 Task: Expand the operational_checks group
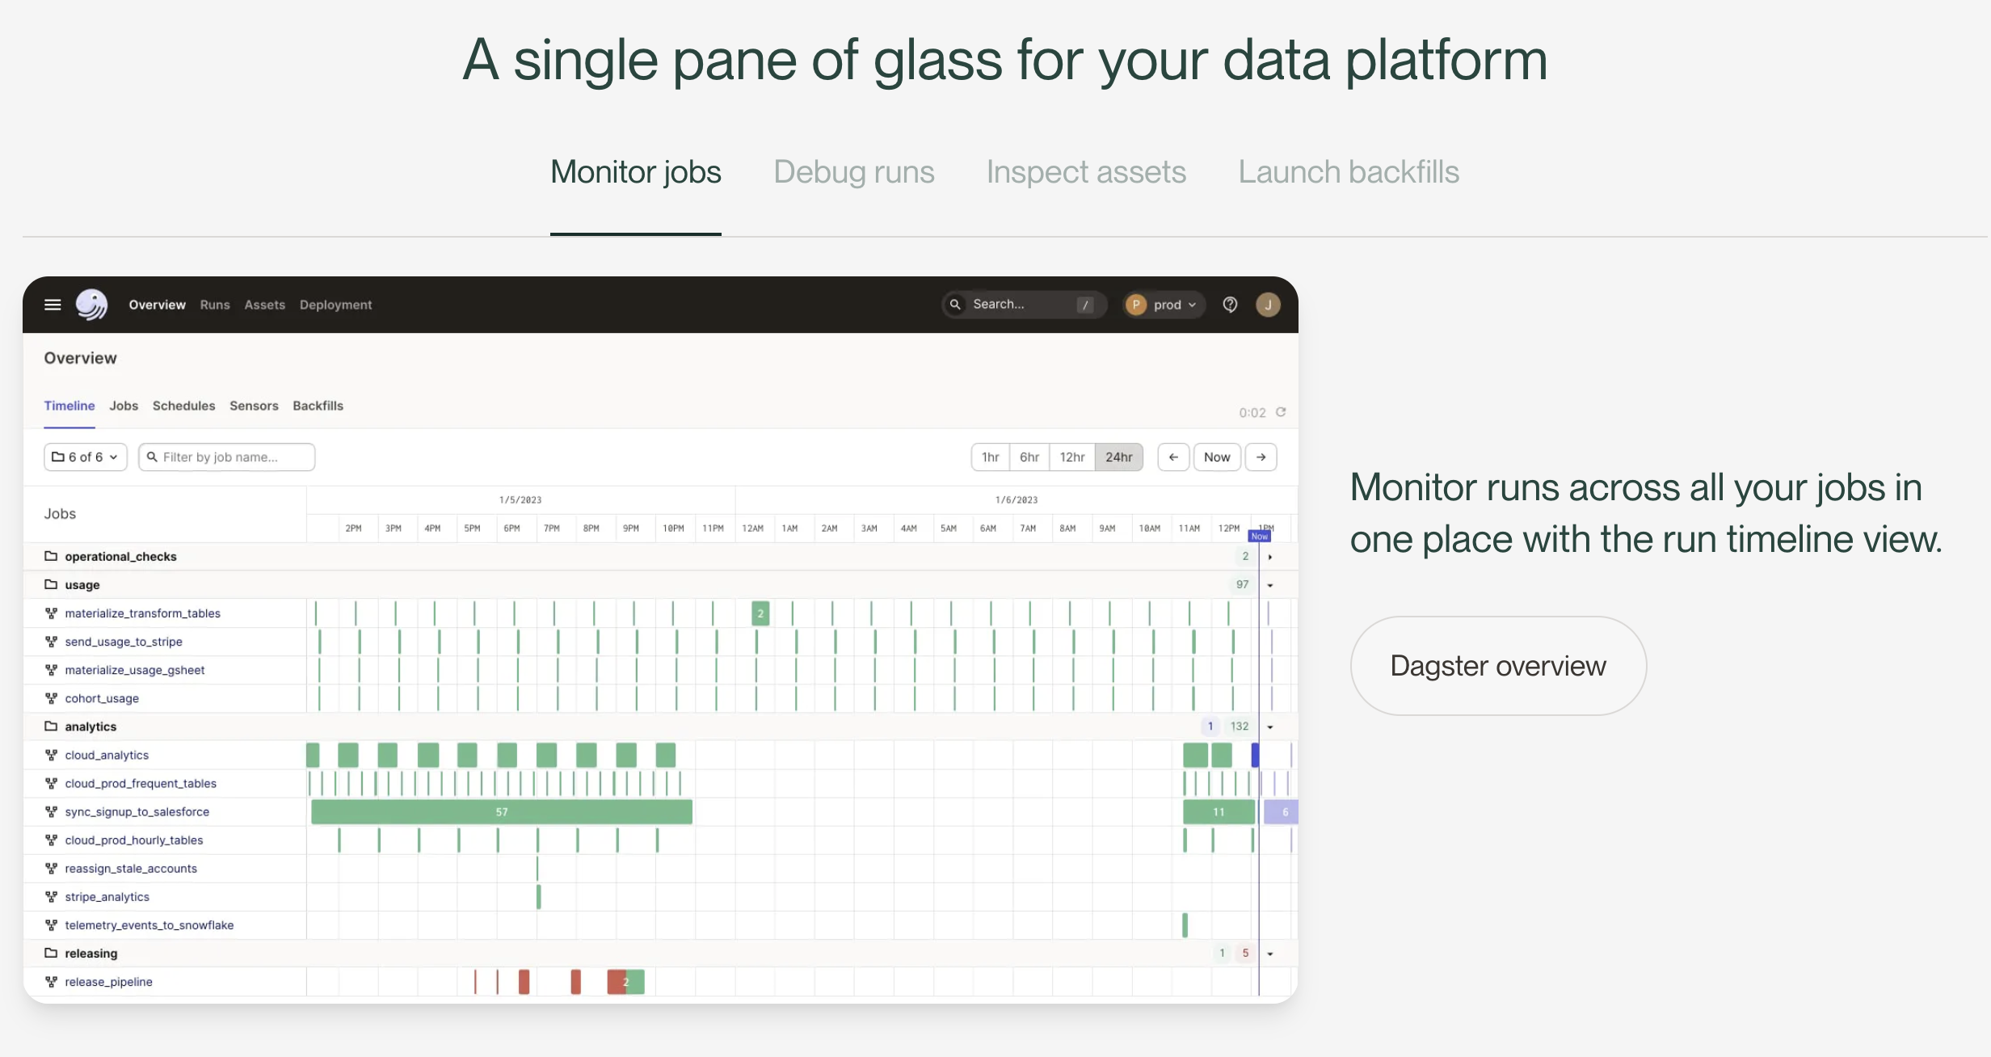click(1269, 557)
